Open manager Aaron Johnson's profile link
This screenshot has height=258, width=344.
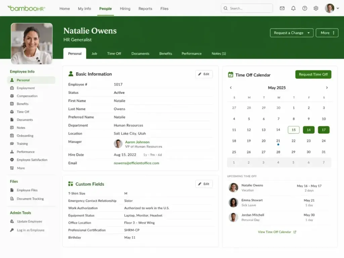pos(137,142)
